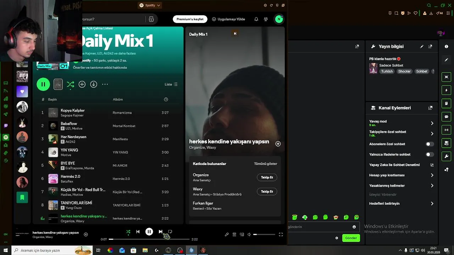
Task: Pause playback with the large green button
Action: pyautogui.click(x=43, y=84)
